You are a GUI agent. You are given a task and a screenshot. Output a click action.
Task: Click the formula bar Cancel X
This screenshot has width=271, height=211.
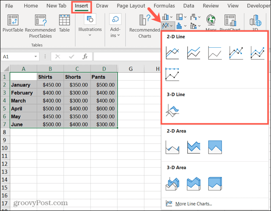[57, 57]
